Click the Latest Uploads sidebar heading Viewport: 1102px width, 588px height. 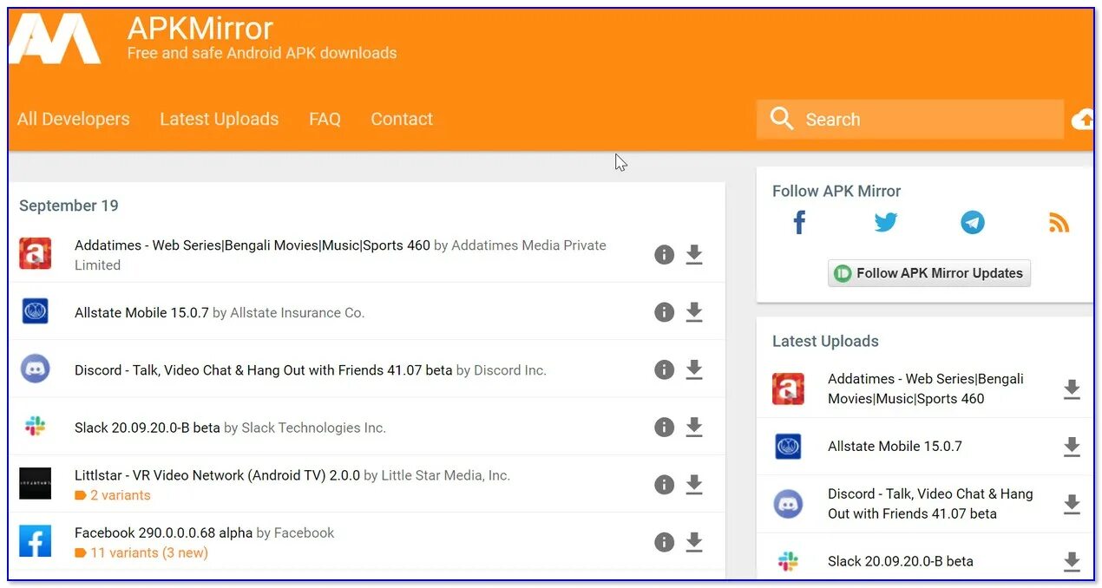coord(825,341)
